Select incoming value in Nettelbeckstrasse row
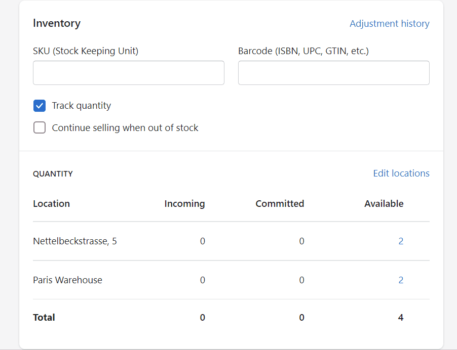This screenshot has width=457, height=350. pyautogui.click(x=202, y=241)
